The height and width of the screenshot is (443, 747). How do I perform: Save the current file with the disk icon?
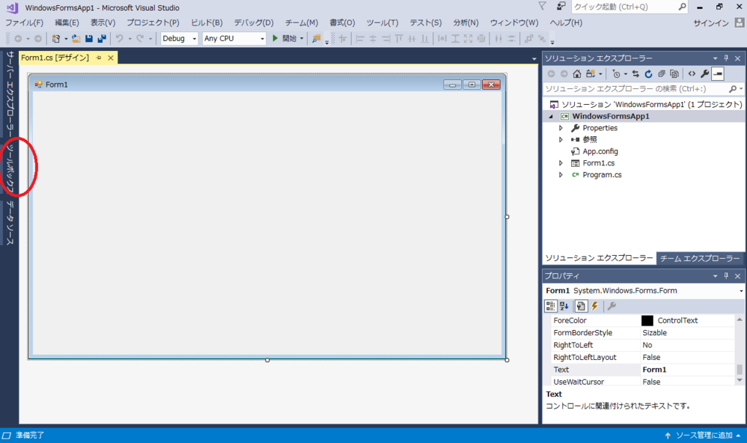click(88, 39)
